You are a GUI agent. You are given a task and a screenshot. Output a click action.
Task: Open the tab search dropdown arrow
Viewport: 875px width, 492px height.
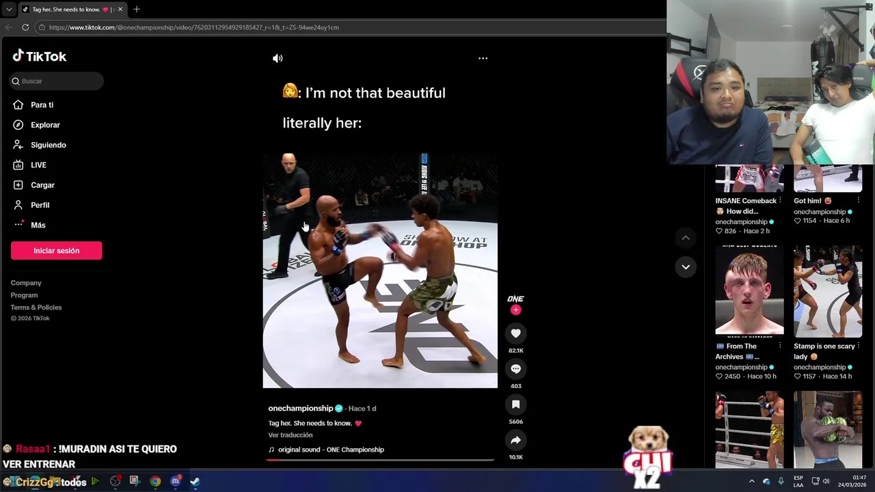pyautogui.click(x=8, y=9)
